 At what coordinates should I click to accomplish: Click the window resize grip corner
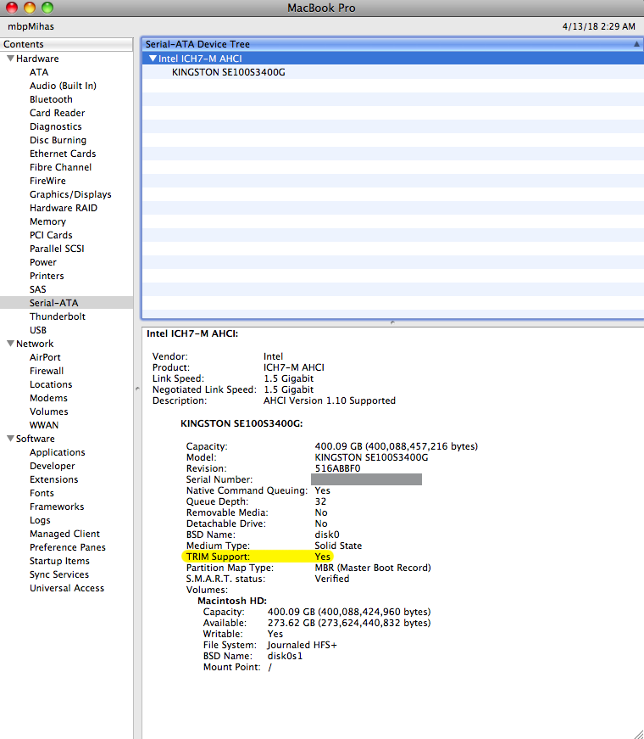click(x=639, y=734)
